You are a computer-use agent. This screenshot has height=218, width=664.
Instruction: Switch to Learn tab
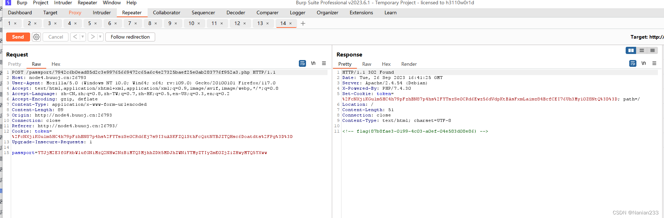pyautogui.click(x=391, y=13)
